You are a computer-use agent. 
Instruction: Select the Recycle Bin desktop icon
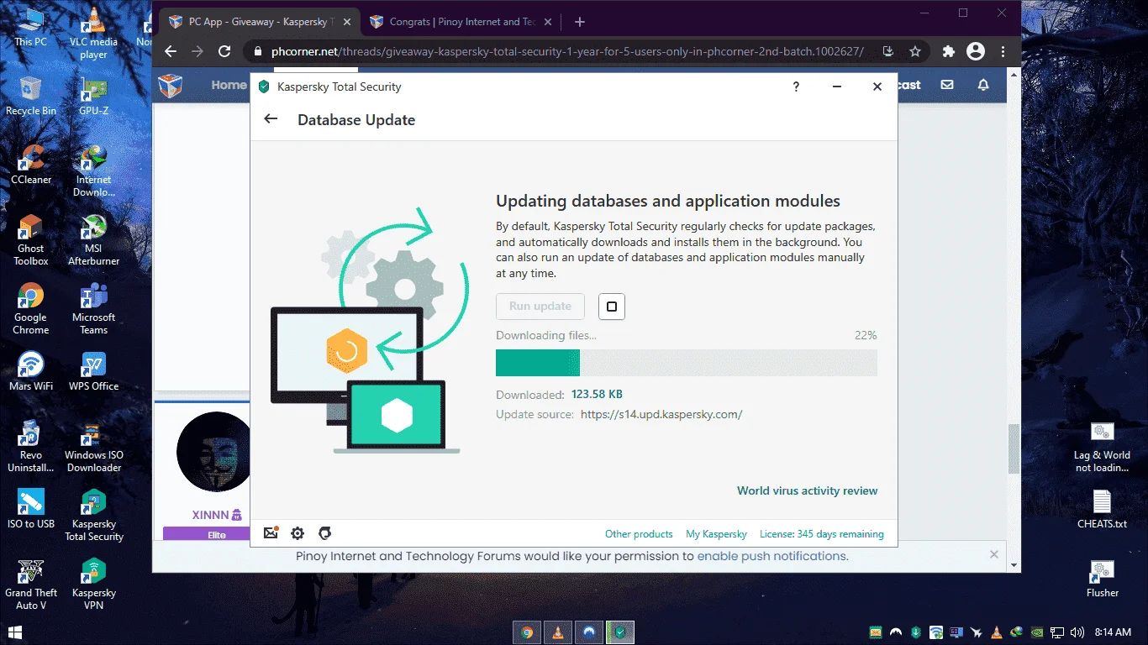pyautogui.click(x=31, y=95)
